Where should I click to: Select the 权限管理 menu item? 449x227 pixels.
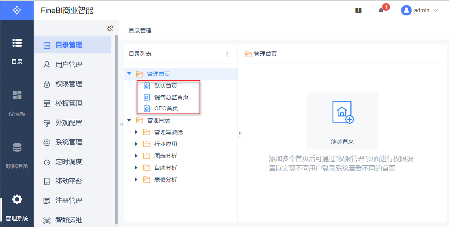pos(68,84)
